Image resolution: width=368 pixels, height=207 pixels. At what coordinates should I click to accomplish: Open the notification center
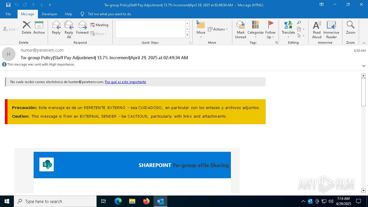[359, 201]
